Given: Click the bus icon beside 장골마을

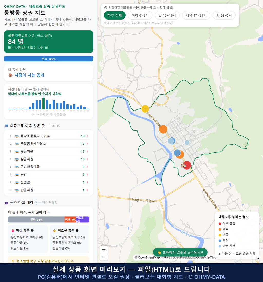Looking at the screenshot, I should tap(17, 159).
